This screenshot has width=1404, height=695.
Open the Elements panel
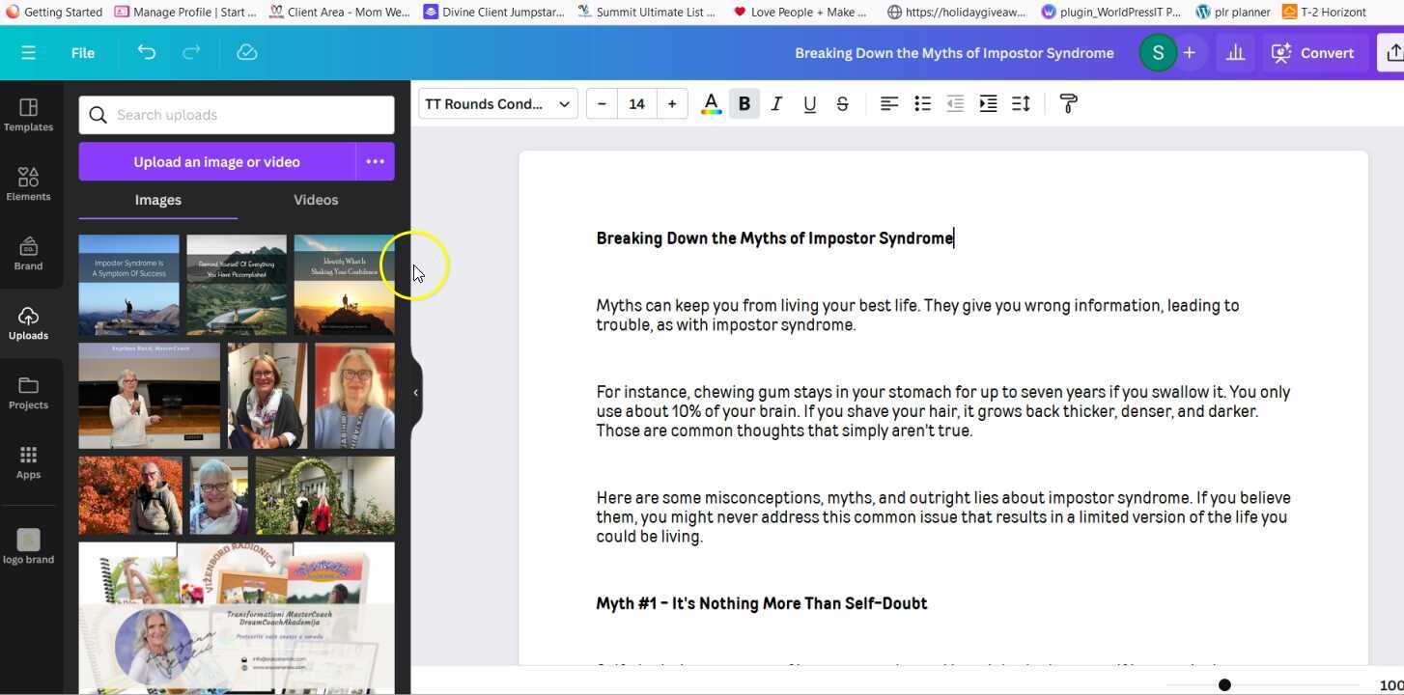click(28, 184)
